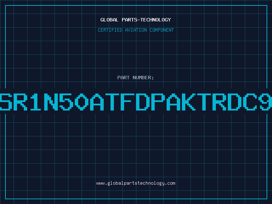Click the letter F in the part number

(128, 102)
